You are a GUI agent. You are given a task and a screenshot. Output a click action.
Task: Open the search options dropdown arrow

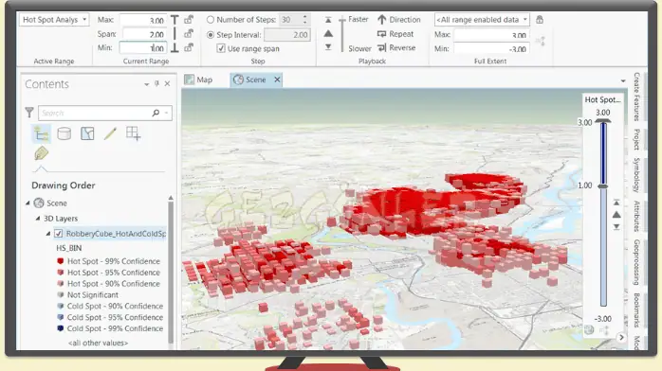tap(166, 113)
